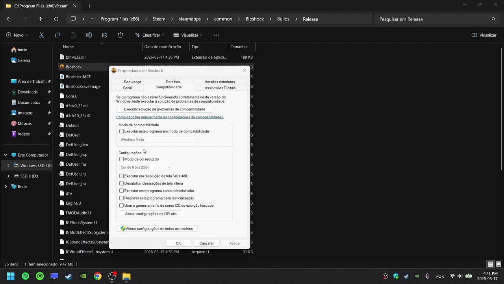Select the binkw32.dll file
Viewport: 504px width, 284px height.
tap(76, 57)
